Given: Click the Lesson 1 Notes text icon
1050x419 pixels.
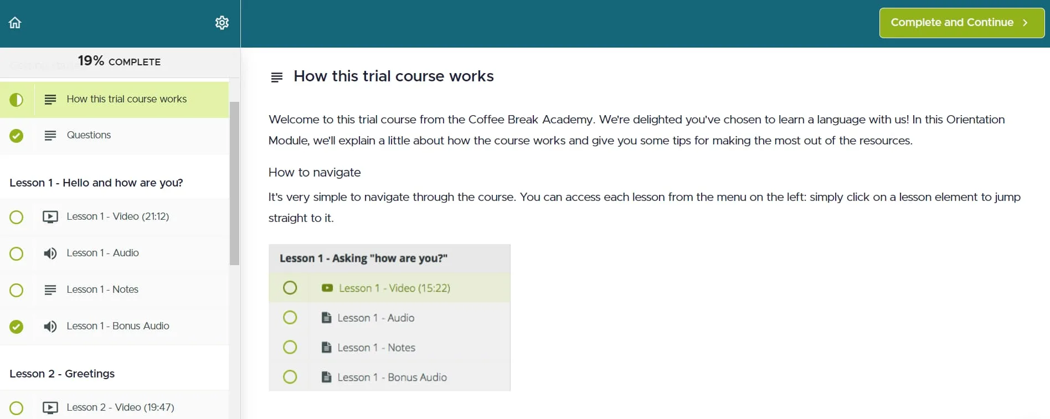Looking at the screenshot, I should [50, 290].
